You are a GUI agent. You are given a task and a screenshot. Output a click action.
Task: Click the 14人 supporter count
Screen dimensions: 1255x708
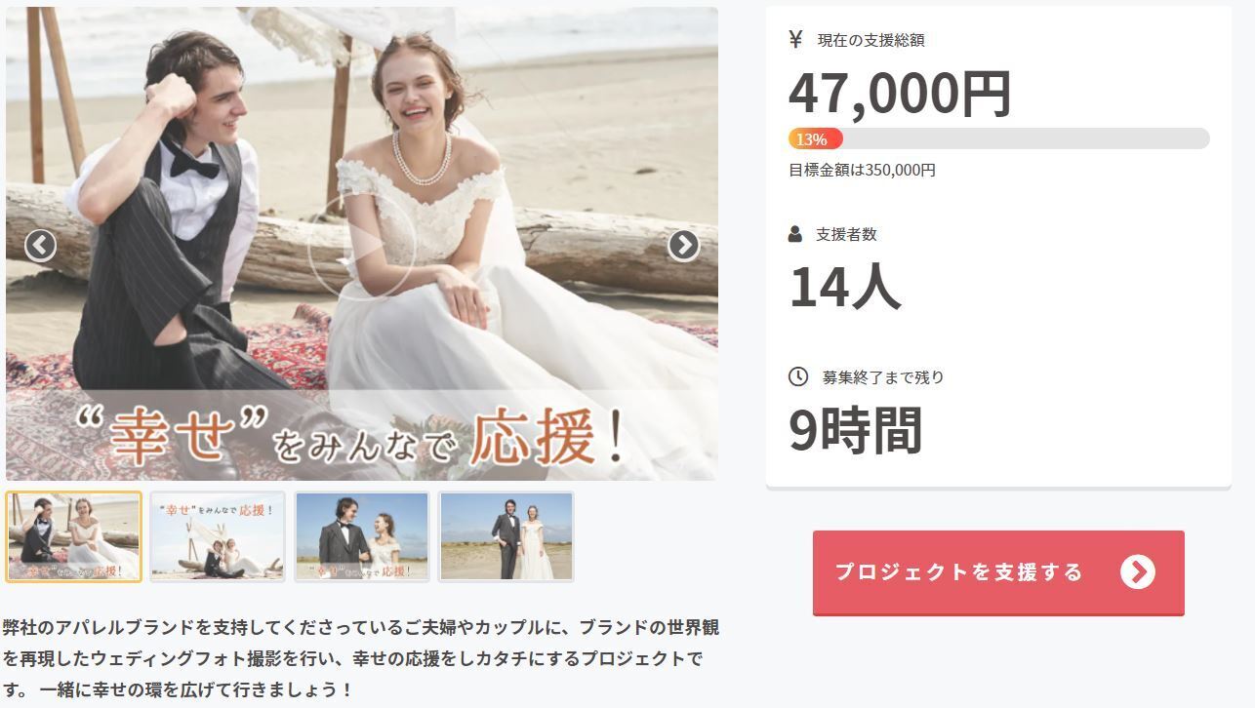coord(844,287)
